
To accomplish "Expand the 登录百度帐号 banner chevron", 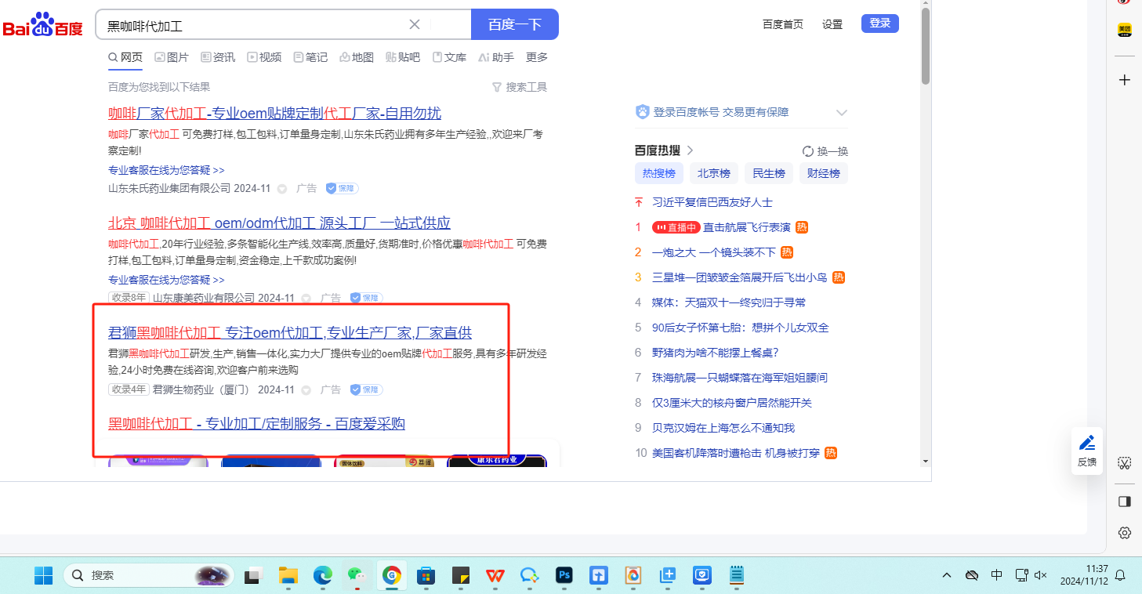I will (x=842, y=113).
